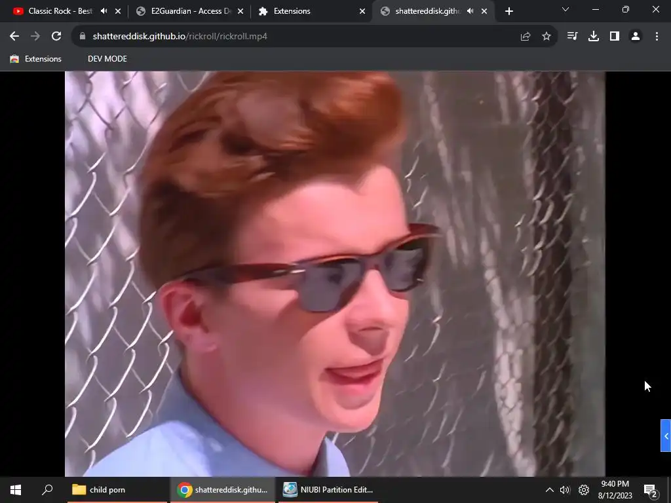Close the shattereddisk.github tab
Viewport: 671px width, 503px height.
[x=484, y=11]
